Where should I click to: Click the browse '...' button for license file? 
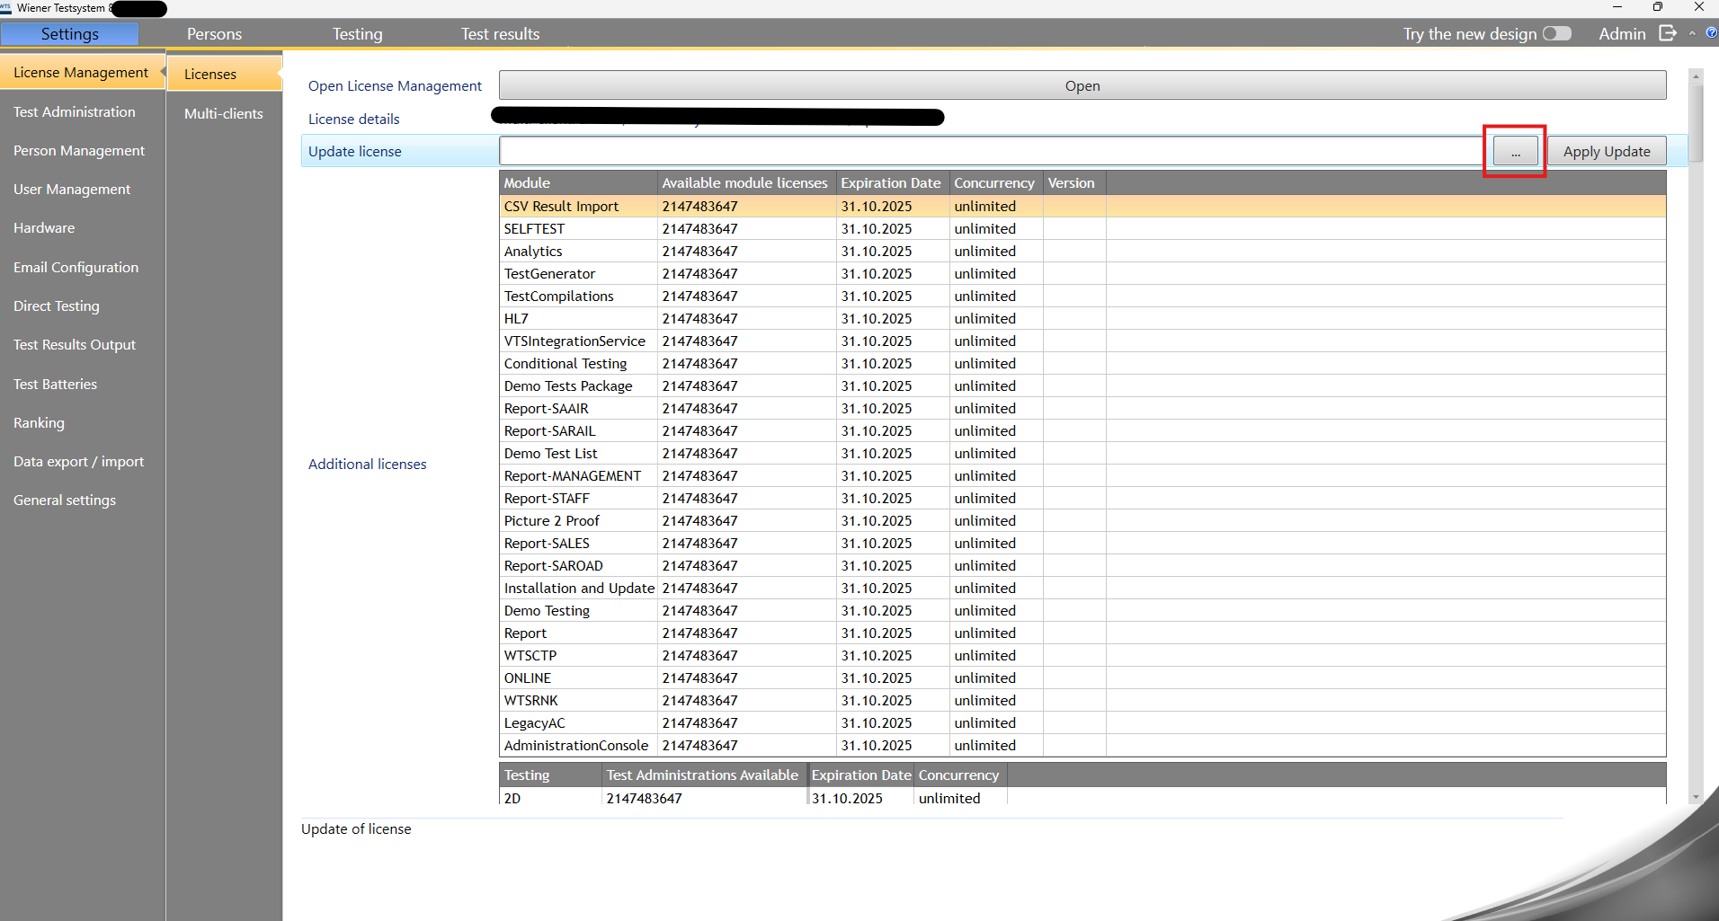tap(1515, 152)
